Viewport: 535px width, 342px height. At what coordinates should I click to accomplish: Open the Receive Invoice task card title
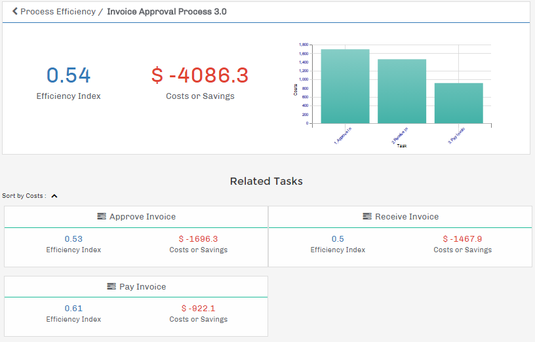406,216
